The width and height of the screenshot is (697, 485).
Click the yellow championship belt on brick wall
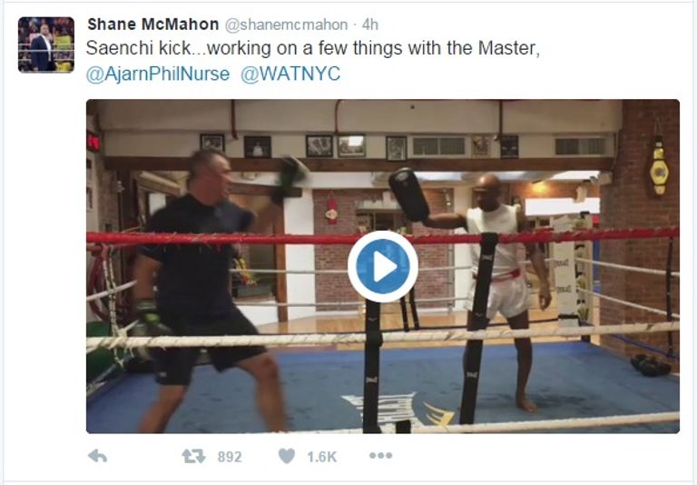(x=658, y=170)
